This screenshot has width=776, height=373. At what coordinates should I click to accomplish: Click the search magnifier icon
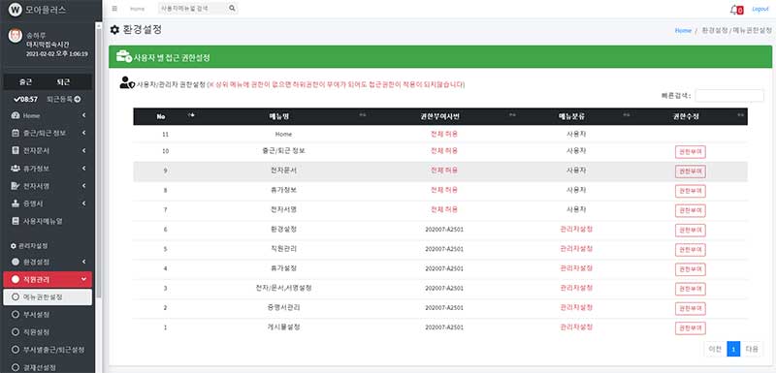[x=232, y=9]
